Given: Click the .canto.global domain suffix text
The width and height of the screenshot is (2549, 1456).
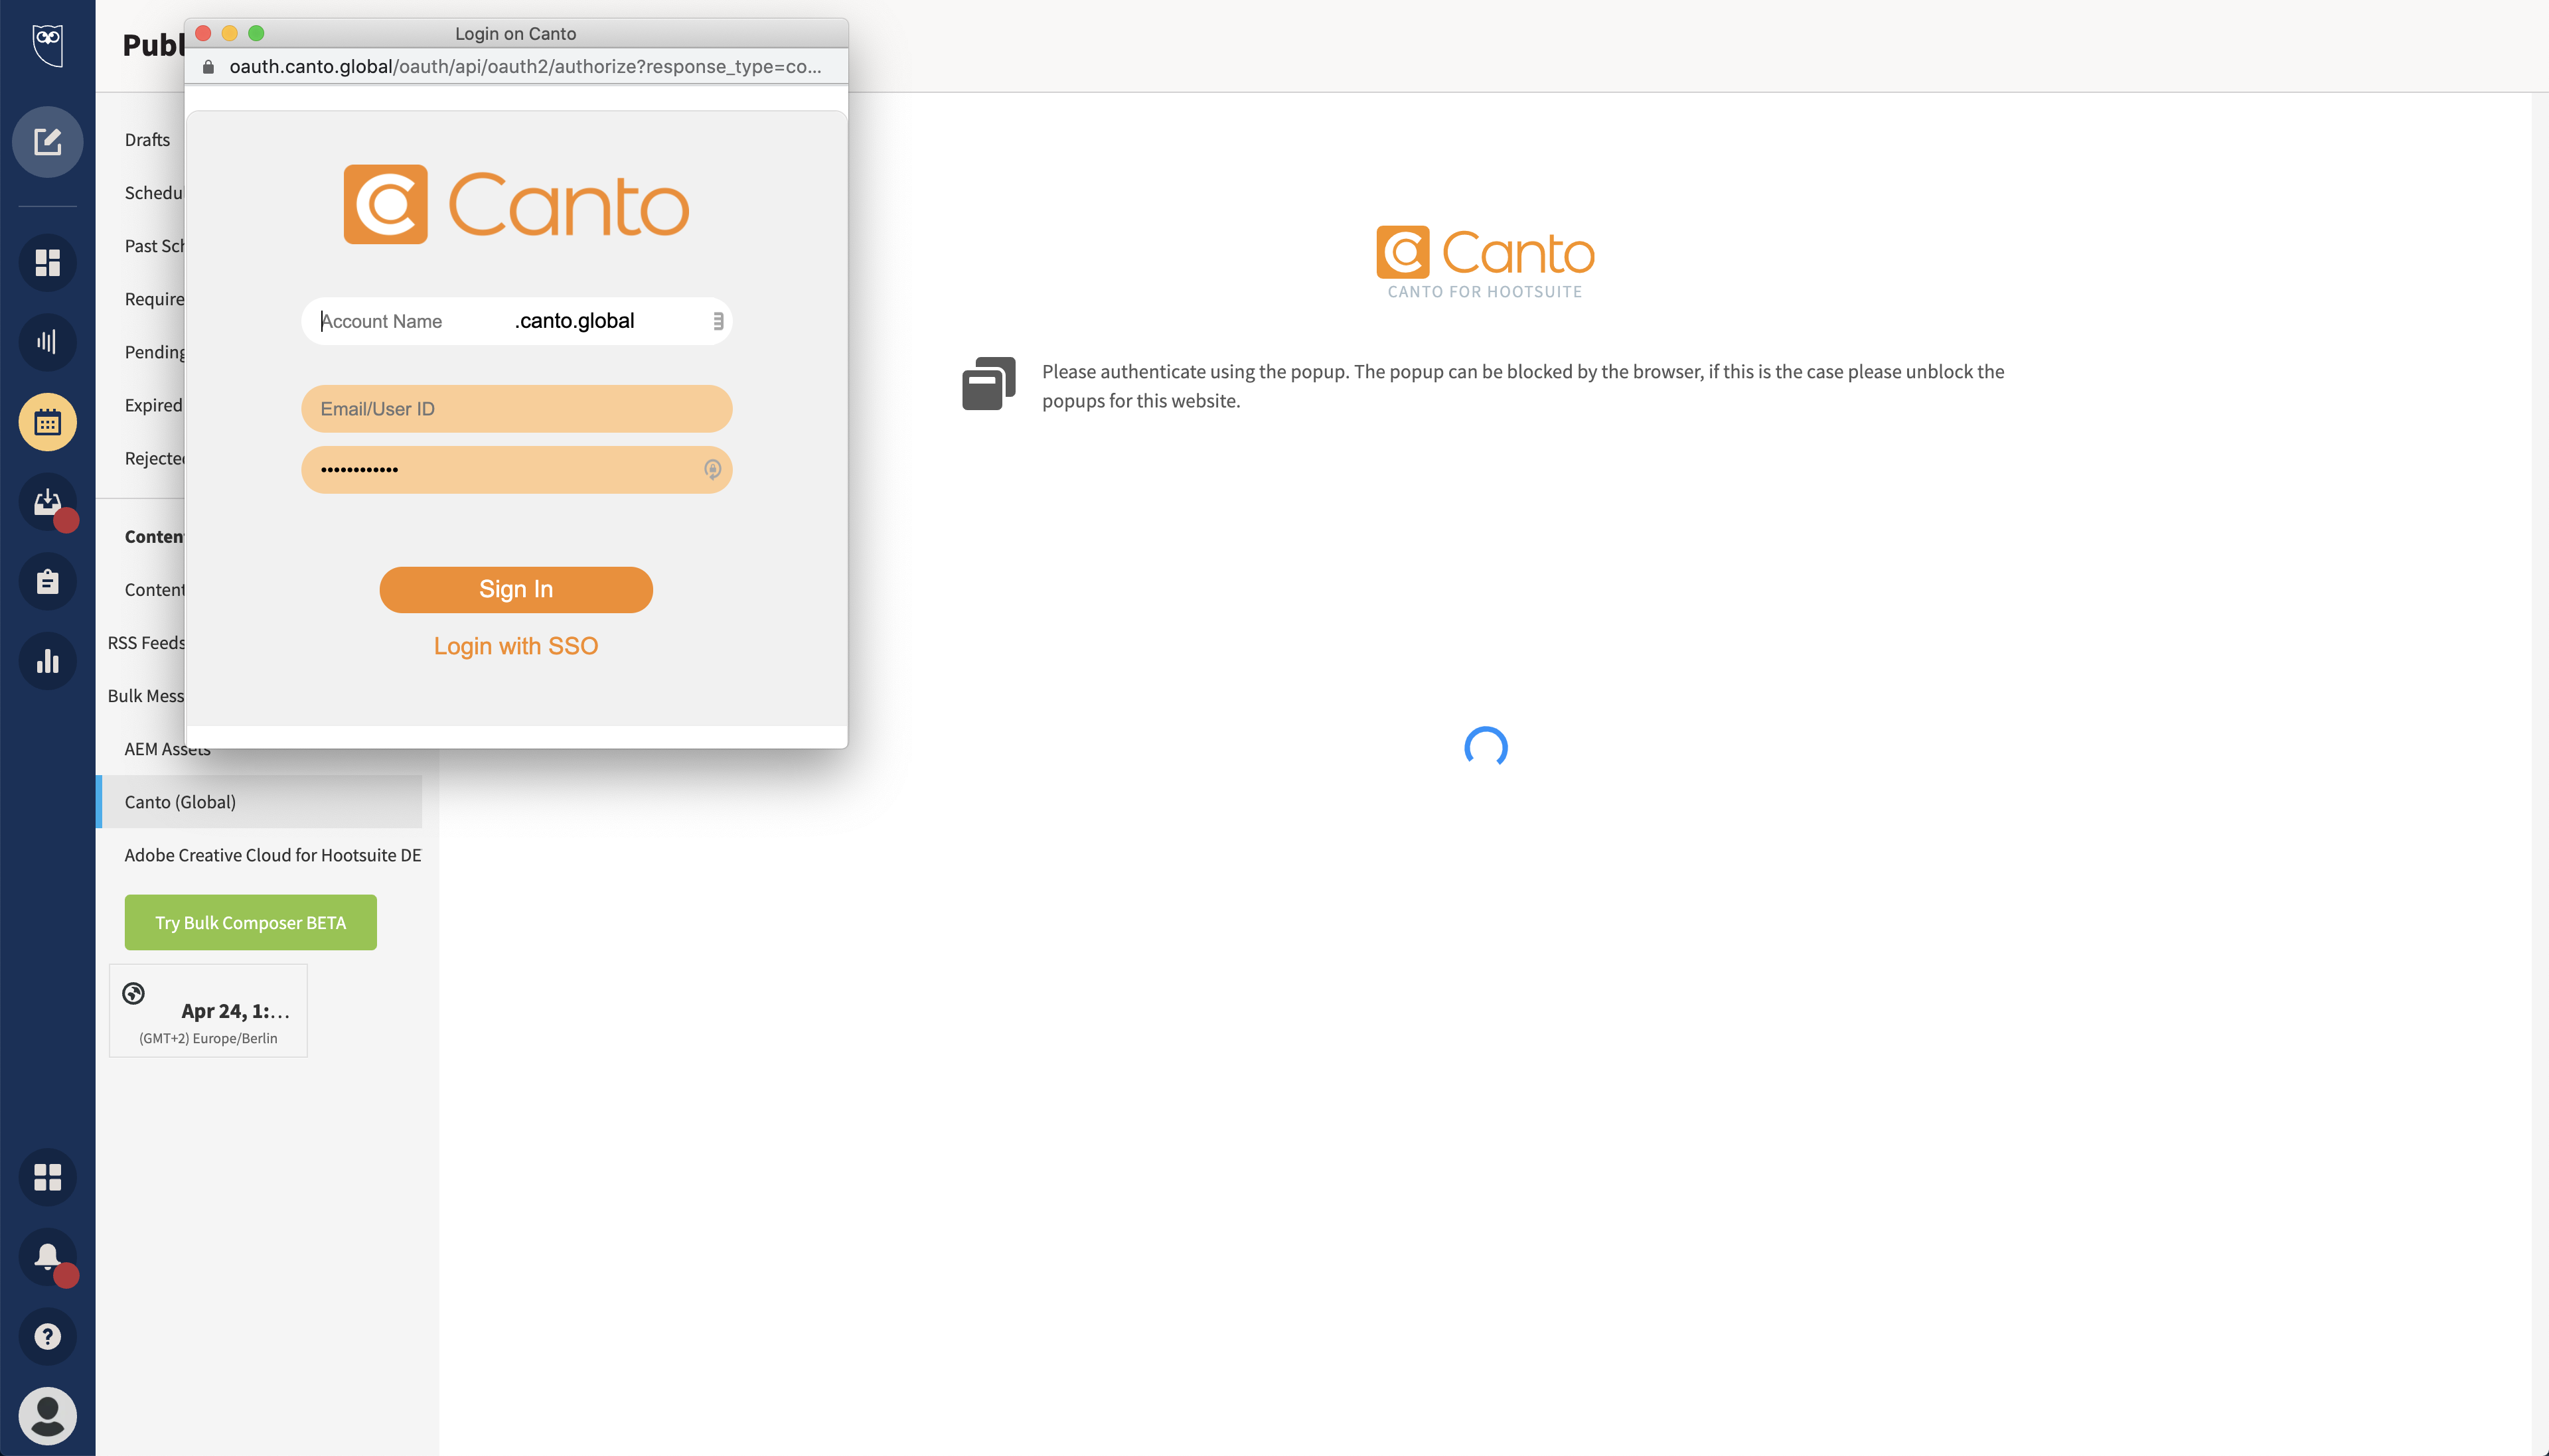Looking at the screenshot, I should 575,321.
